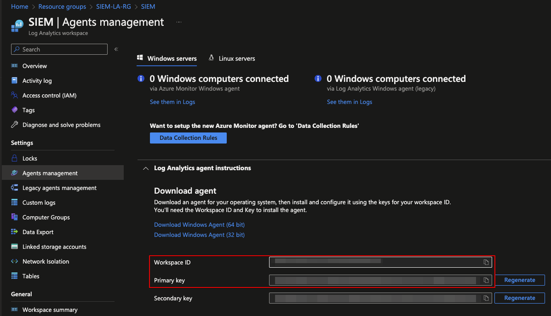The height and width of the screenshot is (316, 551).
Task: Click the Access control (IAM) icon
Action: (14, 95)
